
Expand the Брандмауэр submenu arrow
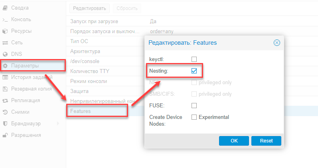[x=59, y=124]
